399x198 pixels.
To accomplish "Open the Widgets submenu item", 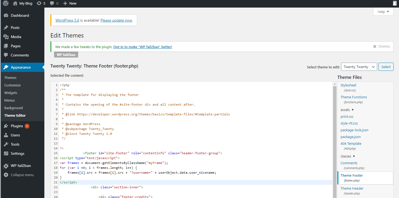I will pos(11,93).
